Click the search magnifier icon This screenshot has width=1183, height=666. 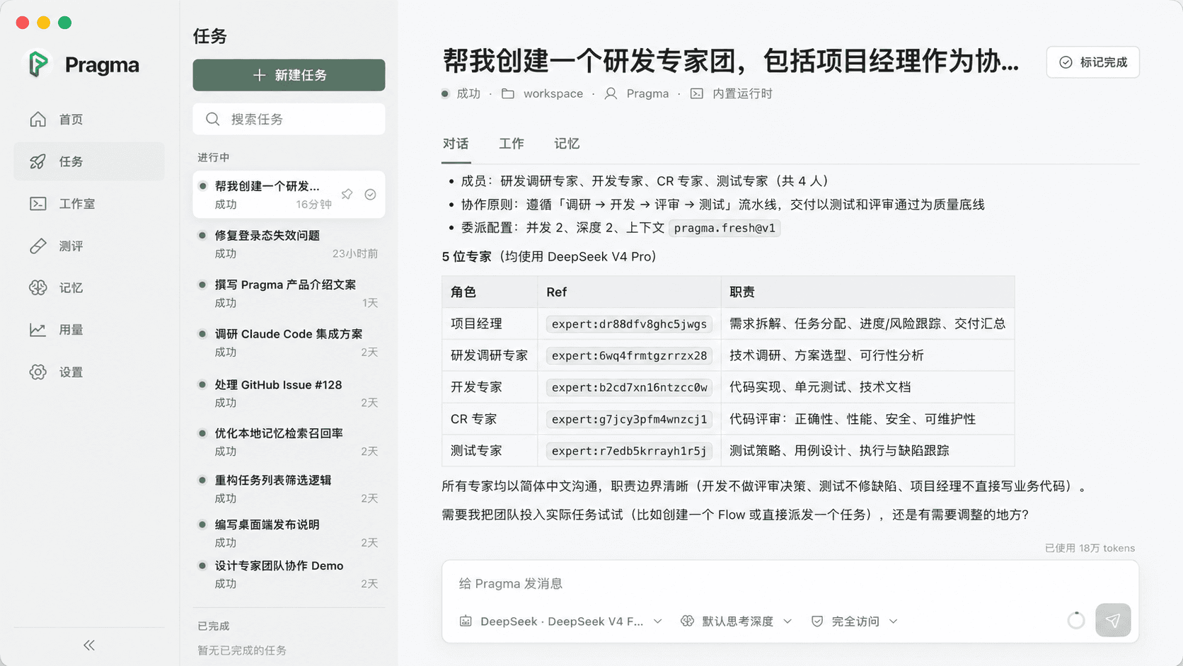(x=212, y=119)
